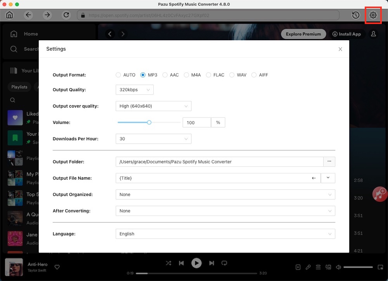The image size is (388, 281).
Task: Click the Explore Premium button
Action: coord(303,34)
